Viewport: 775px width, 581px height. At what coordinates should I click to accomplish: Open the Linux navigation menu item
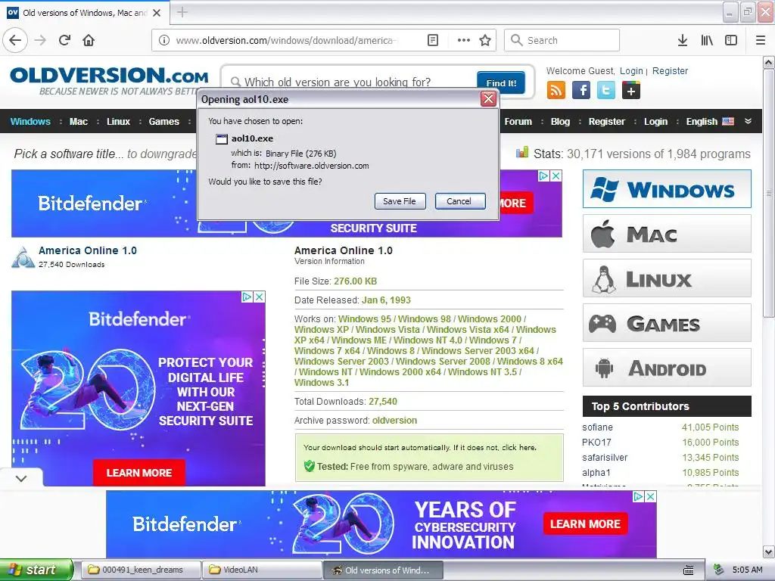118,122
